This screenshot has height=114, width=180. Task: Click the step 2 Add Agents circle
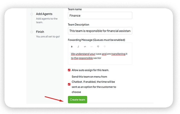point(32,14)
